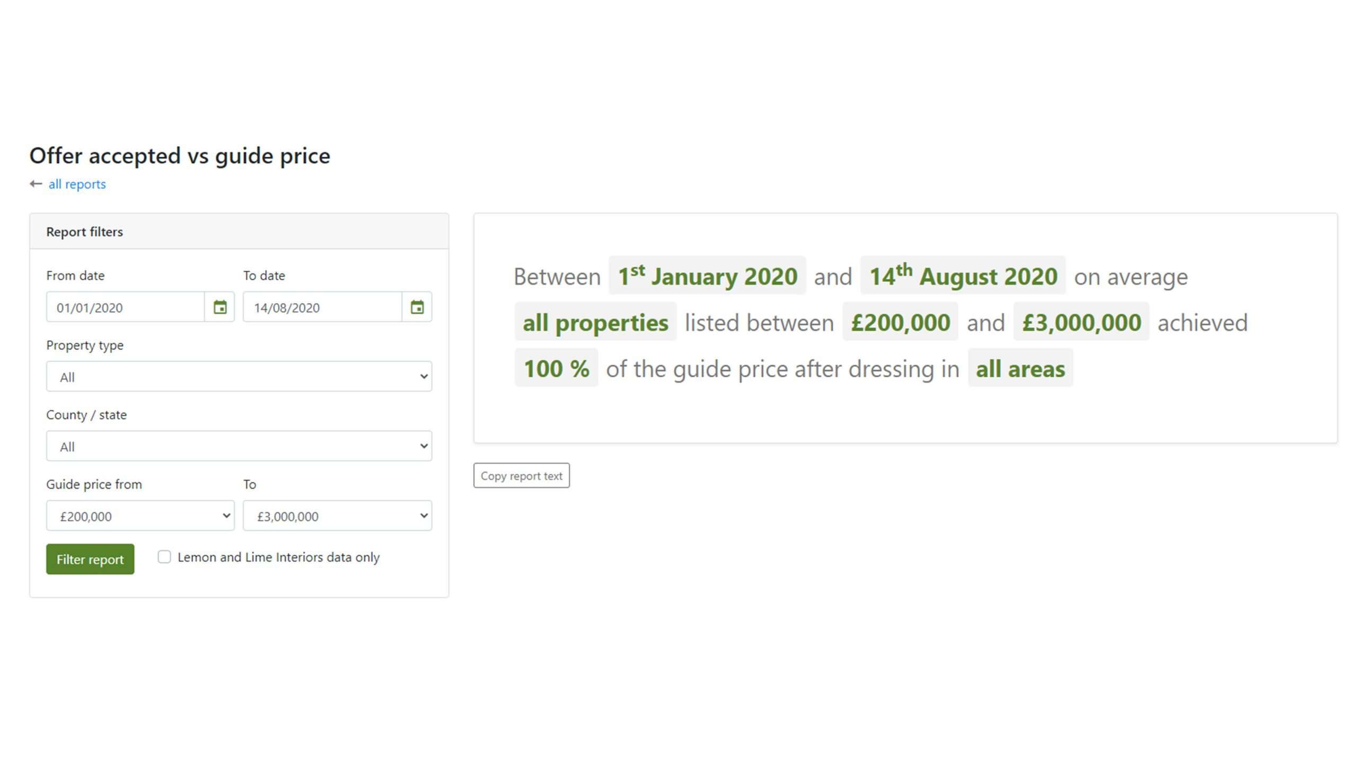Click the back arrow beside all reports
This screenshot has width=1357, height=763.
point(36,184)
